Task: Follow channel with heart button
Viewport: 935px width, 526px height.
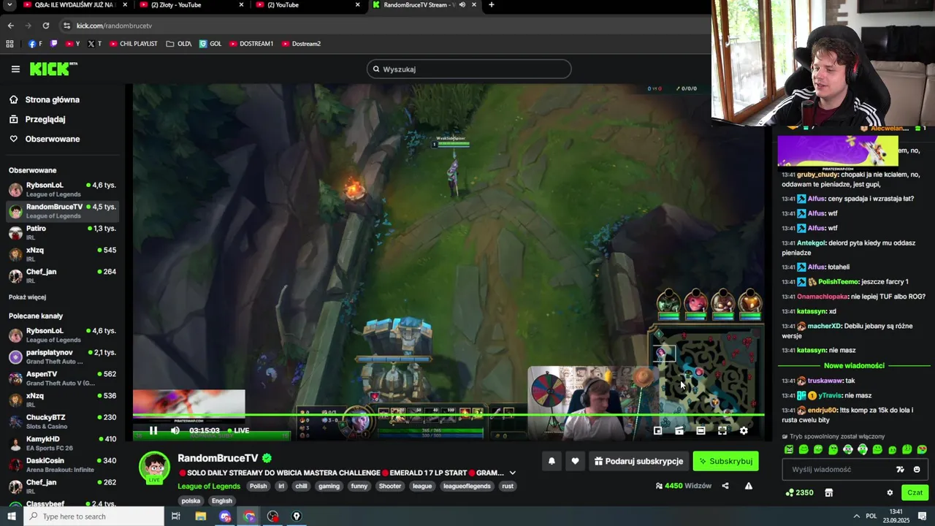Action: click(x=575, y=461)
